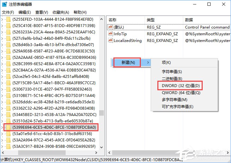Select 字符串值(S) from the submenu
231x163 pixels.
tap(184, 72)
